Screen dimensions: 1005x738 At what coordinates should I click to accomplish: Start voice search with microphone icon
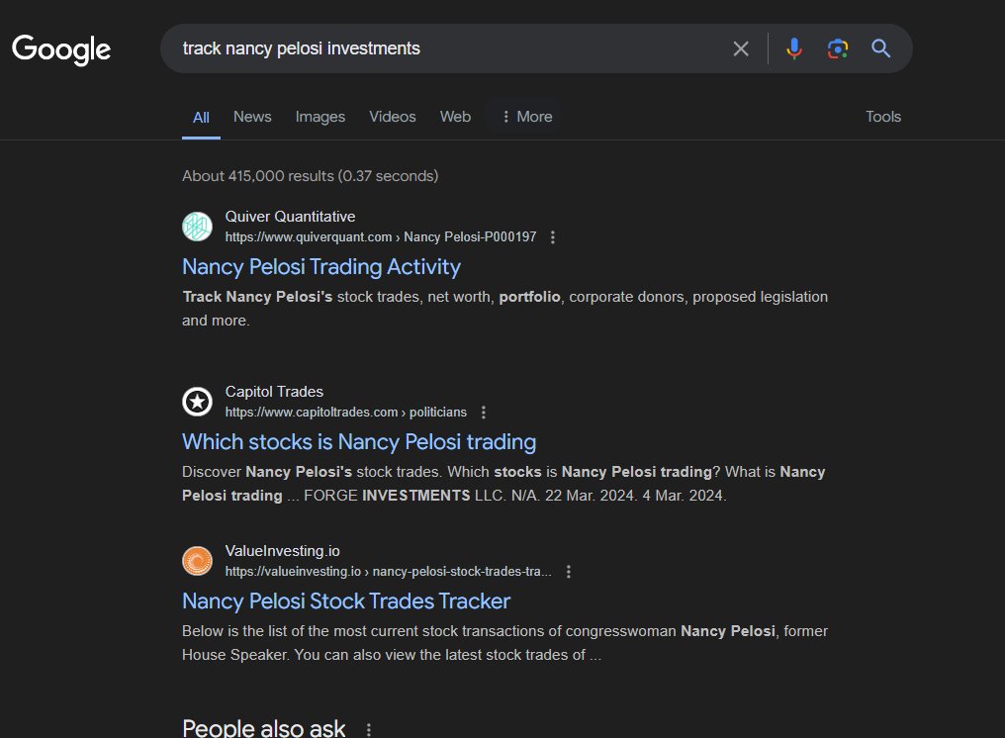point(794,48)
